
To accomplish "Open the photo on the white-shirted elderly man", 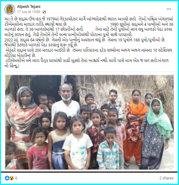I will point(66,104).
